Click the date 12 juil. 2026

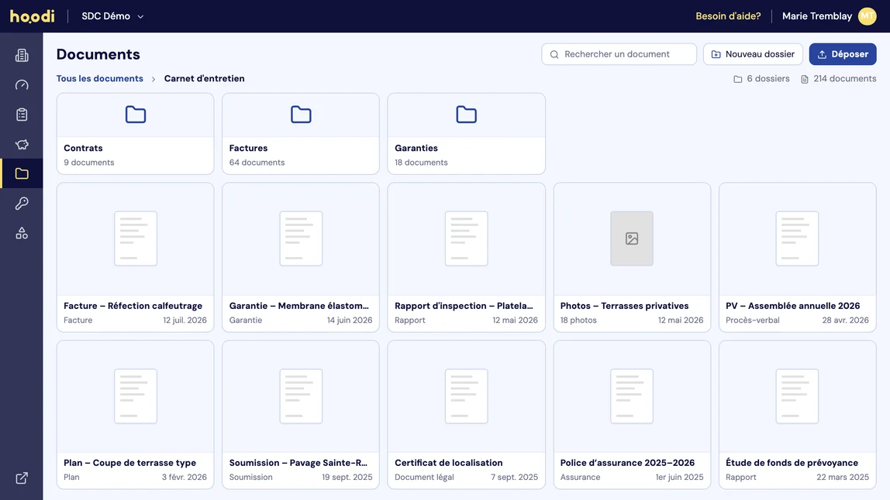[185, 320]
